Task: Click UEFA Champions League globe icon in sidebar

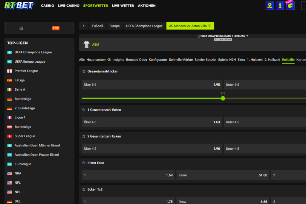Action: (10, 52)
